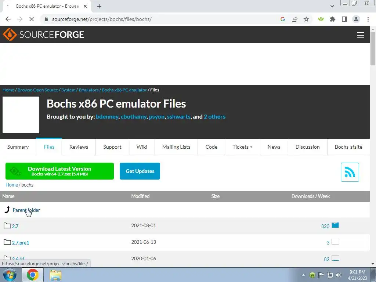Open the Bochs-sfsite tab

pos(348,147)
